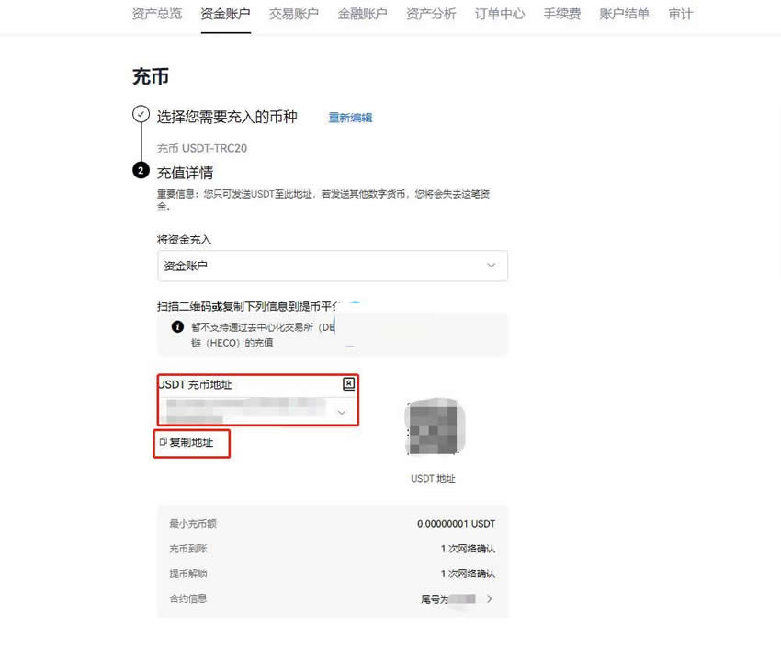View the 账户结单 tab

pos(624,14)
